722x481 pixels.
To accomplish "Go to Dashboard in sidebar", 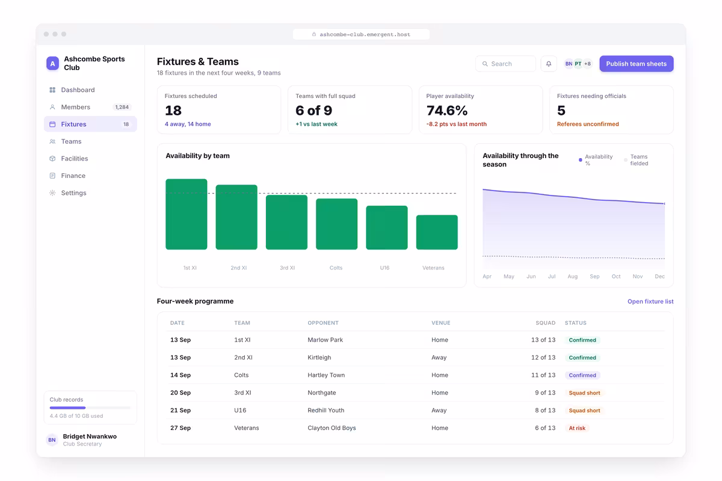I will [x=90, y=90].
